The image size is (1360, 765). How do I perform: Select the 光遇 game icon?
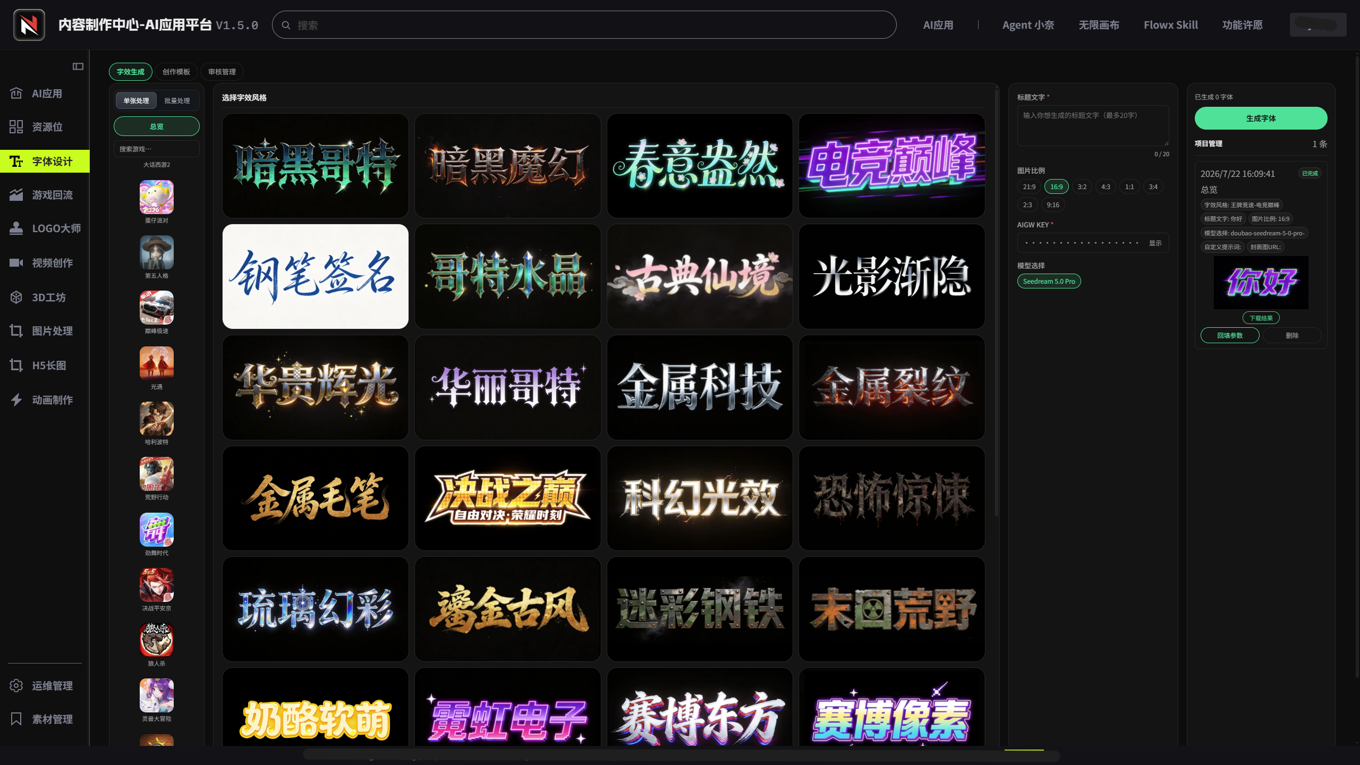tap(157, 363)
